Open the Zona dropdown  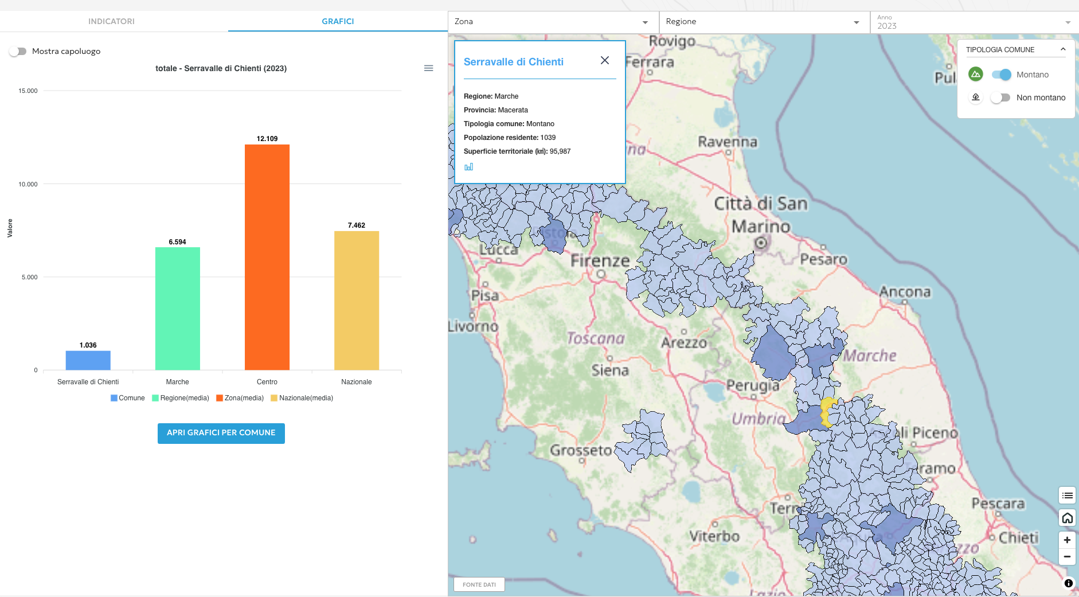(x=553, y=22)
